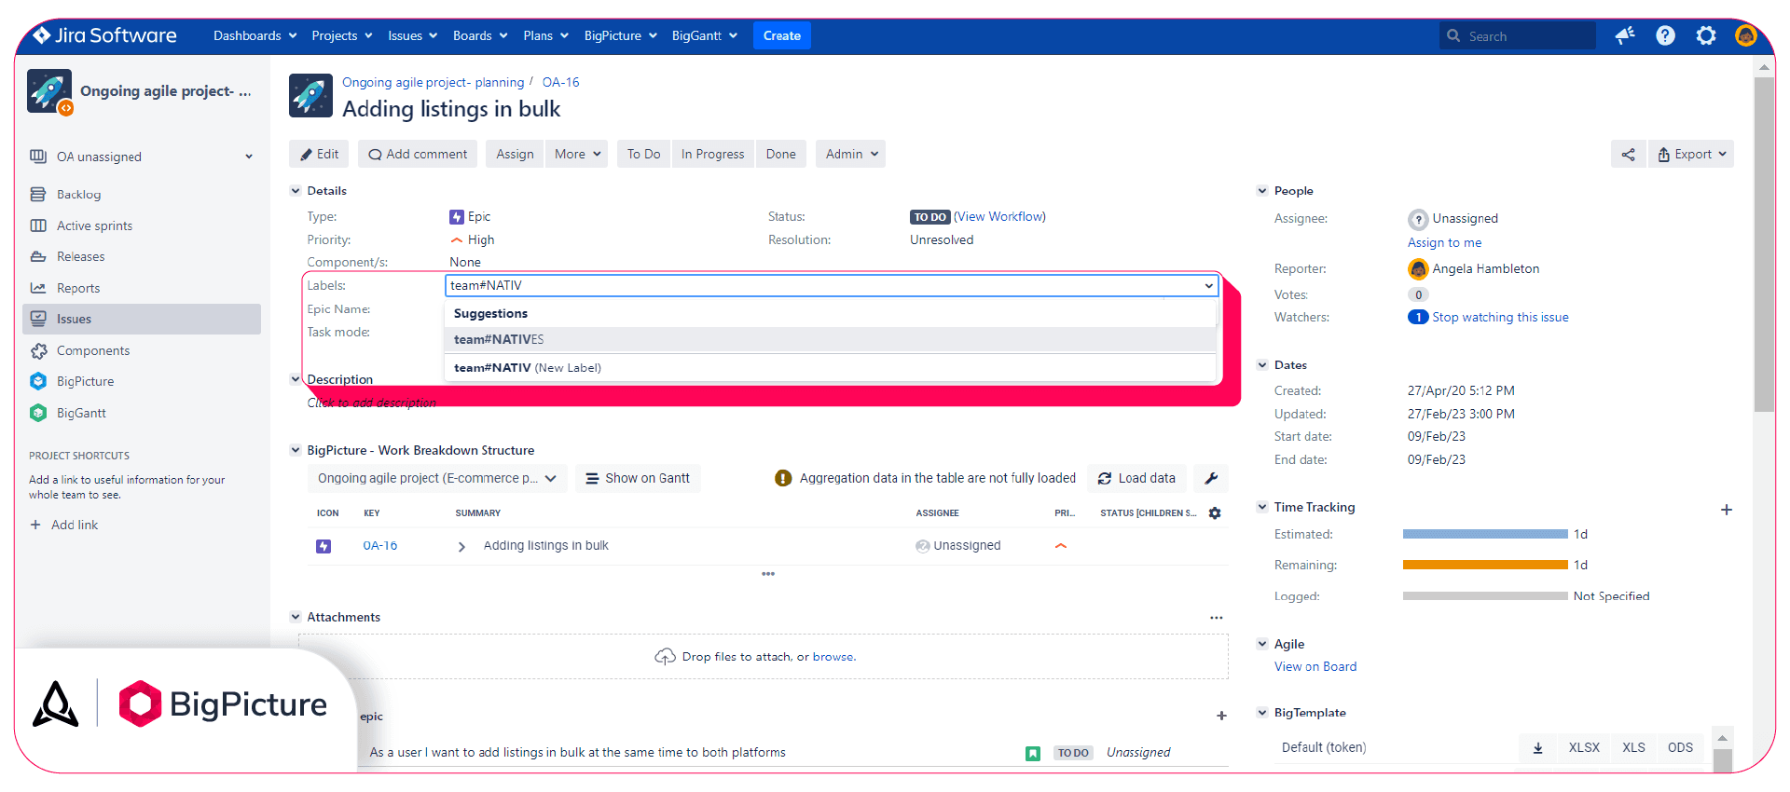The width and height of the screenshot is (1790, 792).
Task: Open the Dashboards menu
Action: (255, 35)
